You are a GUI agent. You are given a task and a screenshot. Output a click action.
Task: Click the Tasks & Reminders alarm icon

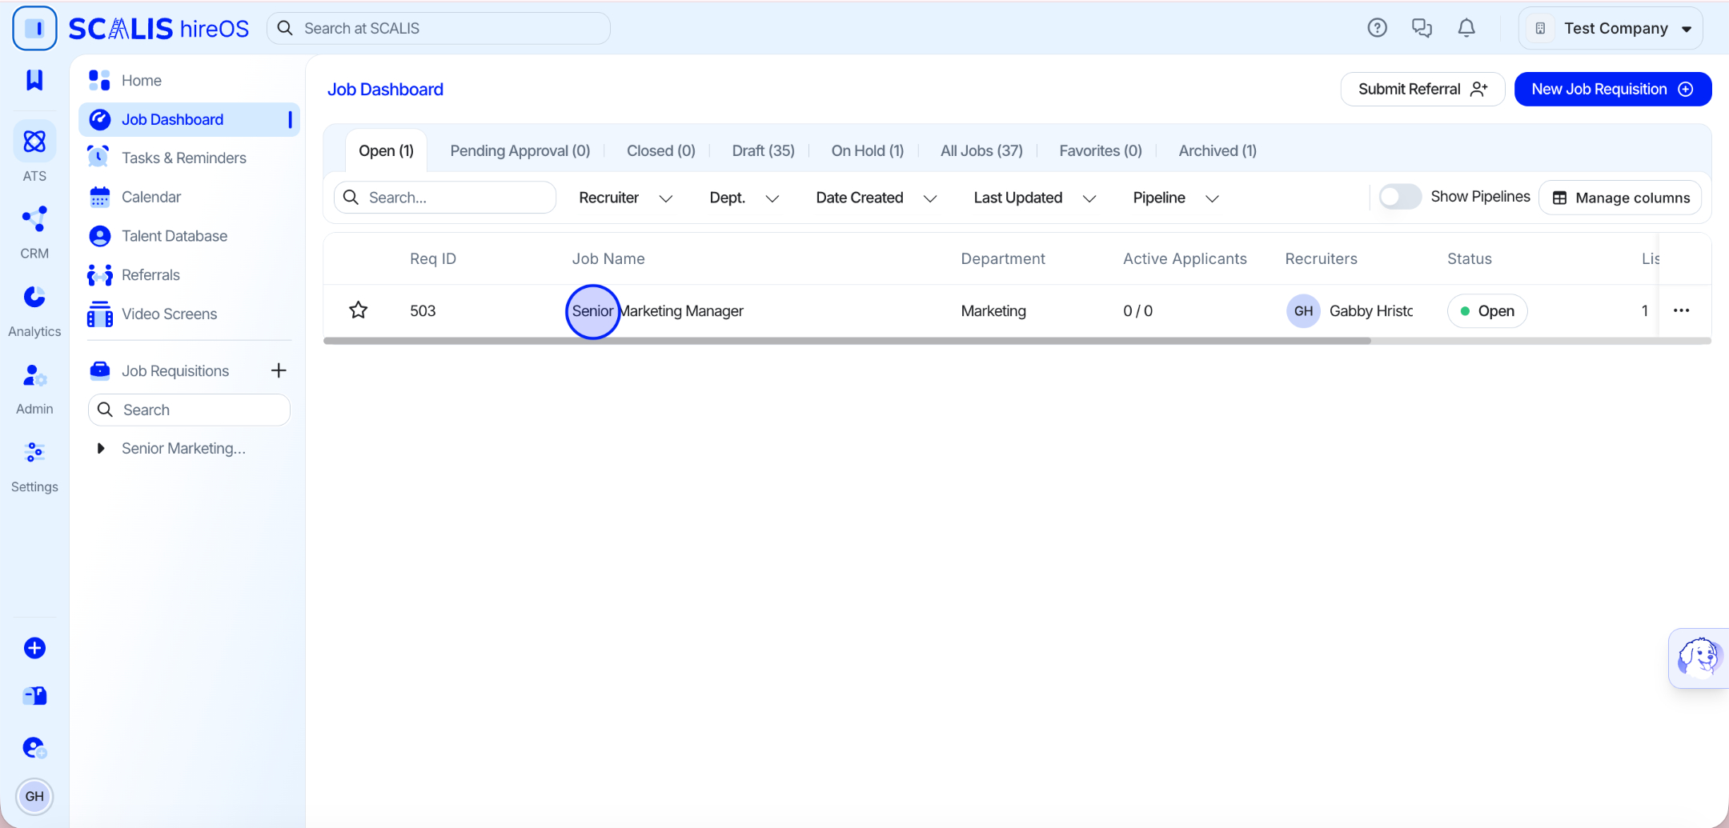click(x=98, y=157)
